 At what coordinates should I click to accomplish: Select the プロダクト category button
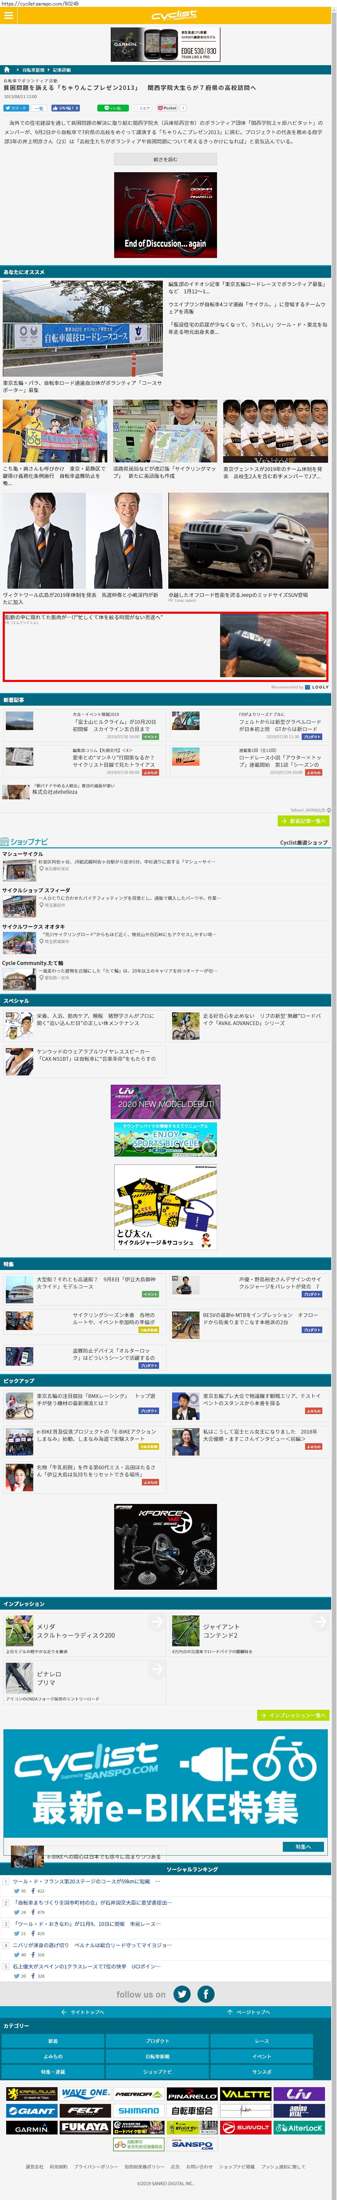(x=157, y=2041)
